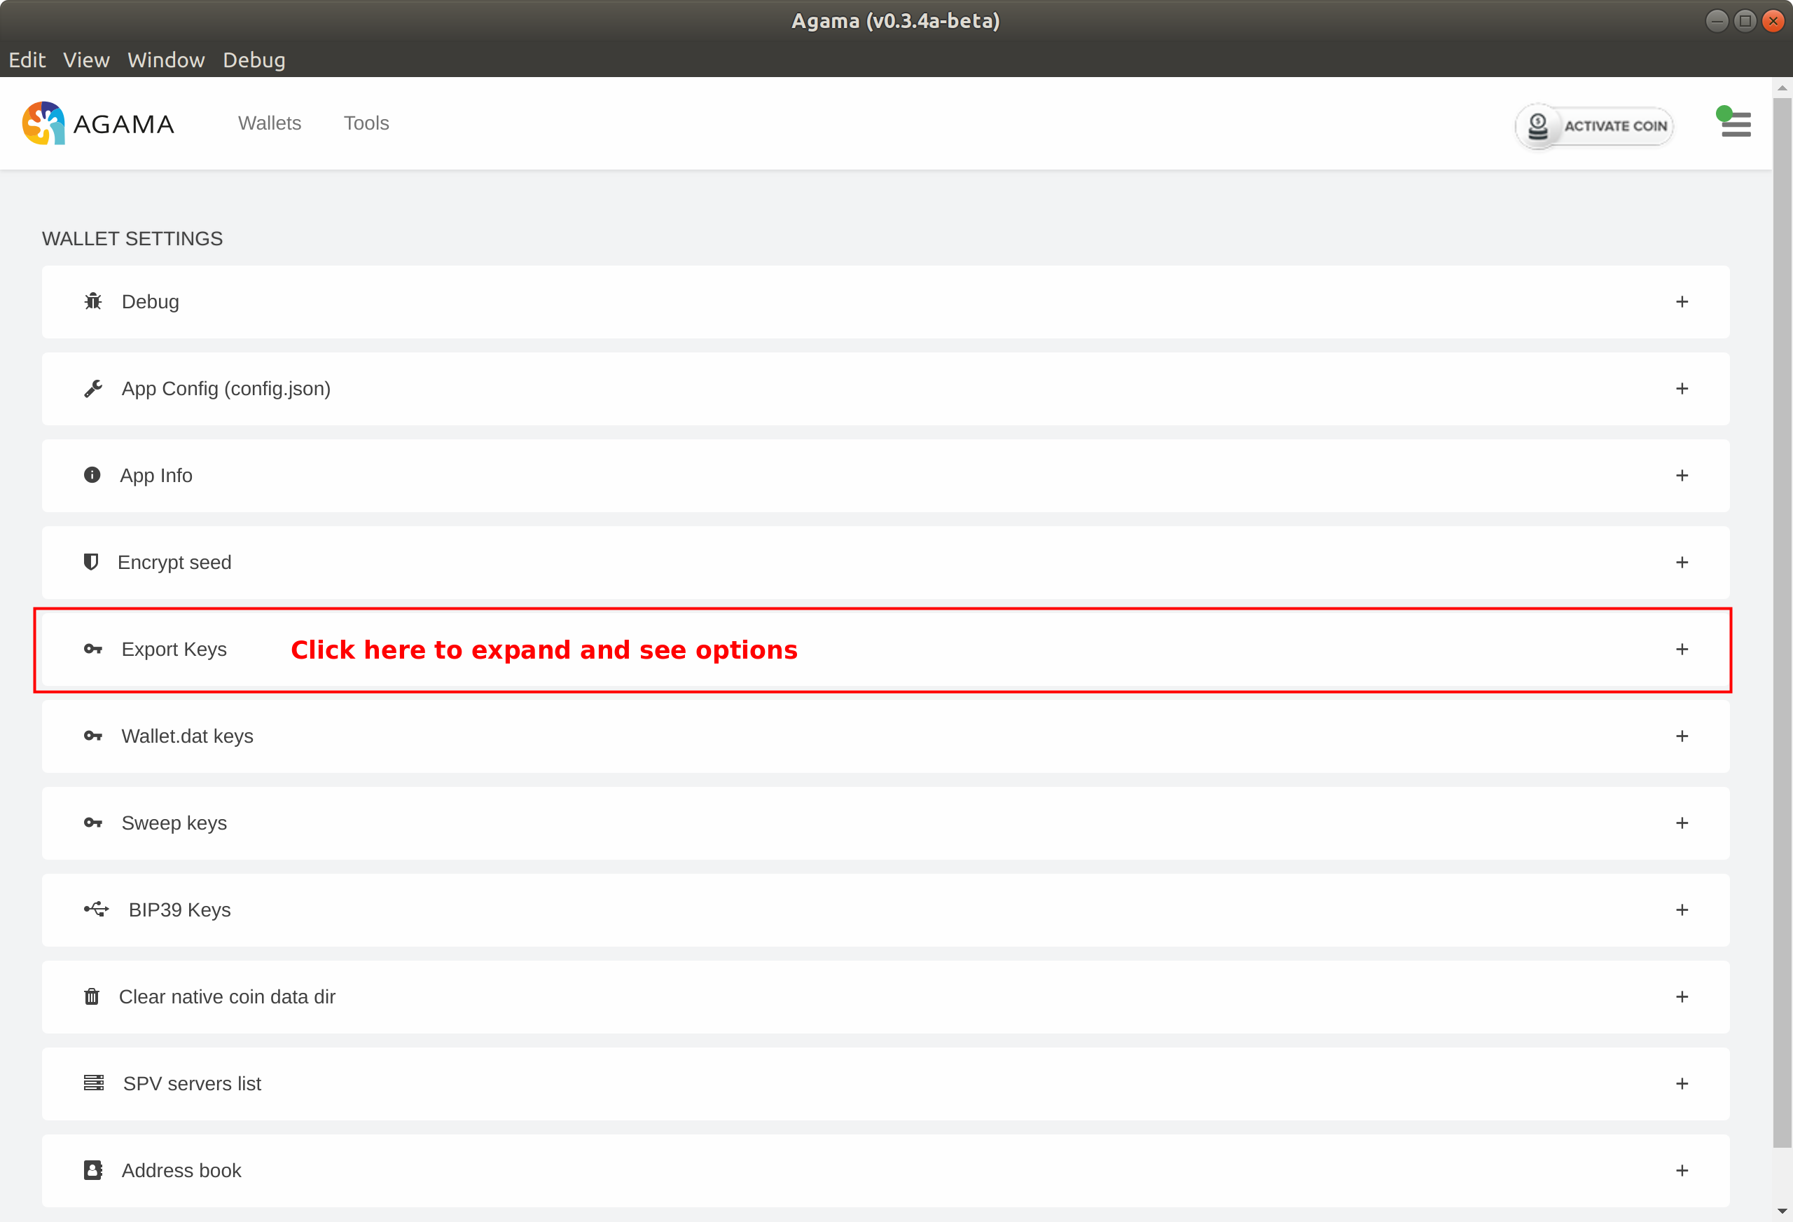Image resolution: width=1793 pixels, height=1222 pixels.
Task: Expand the App Info plus sign
Action: point(1682,476)
